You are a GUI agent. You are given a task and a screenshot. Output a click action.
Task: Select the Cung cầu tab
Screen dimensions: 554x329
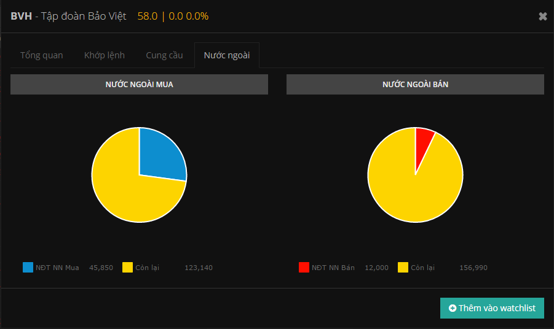coord(164,55)
